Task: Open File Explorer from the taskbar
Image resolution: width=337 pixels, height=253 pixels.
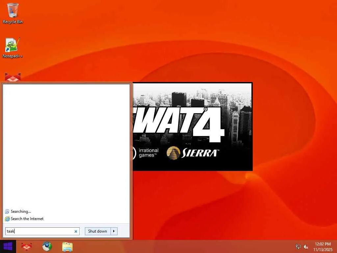Action: click(67, 246)
